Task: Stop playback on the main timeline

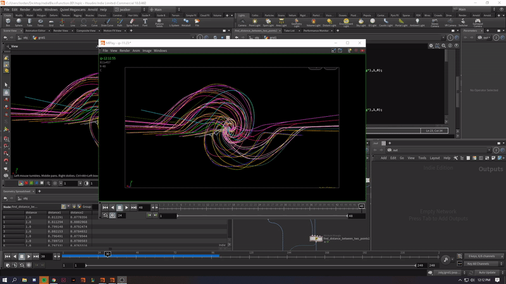Action: point(21,257)
